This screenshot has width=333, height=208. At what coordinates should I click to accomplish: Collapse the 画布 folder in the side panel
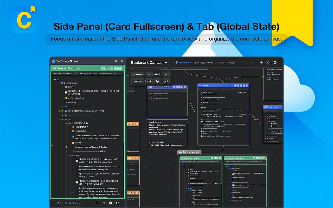point(70,155)
